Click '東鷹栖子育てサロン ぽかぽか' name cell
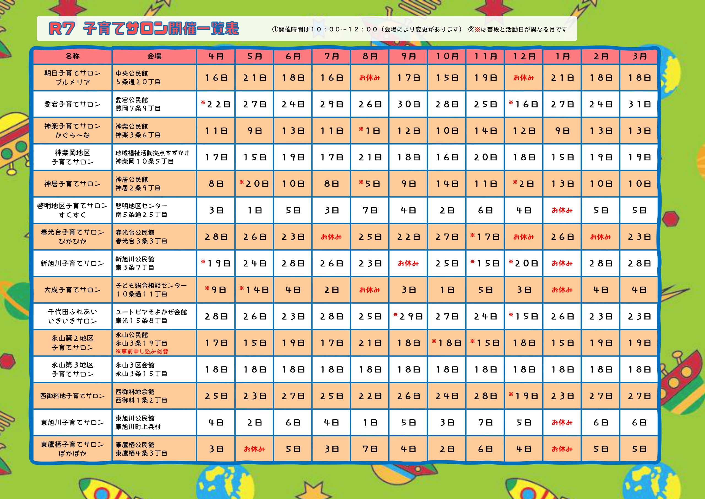This screenshot has height=499, width=705. click(x=72, y=449)
